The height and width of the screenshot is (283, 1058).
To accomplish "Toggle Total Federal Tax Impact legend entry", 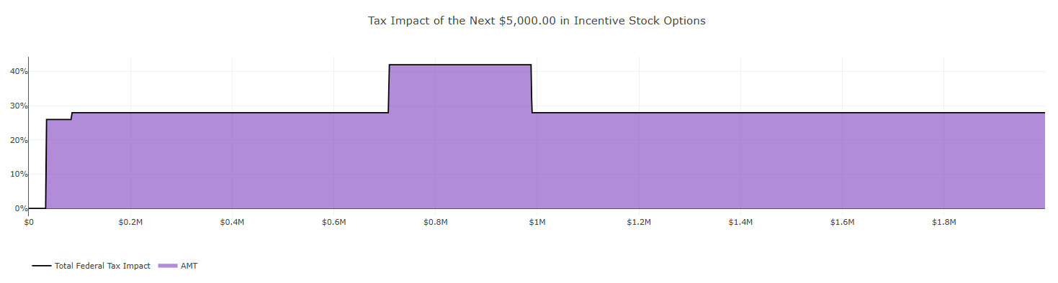I will pyautogui.click(x=91, y=266).
